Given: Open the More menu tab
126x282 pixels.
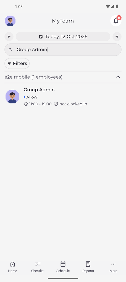Looking at the screenshot, I should pos(113,267).
